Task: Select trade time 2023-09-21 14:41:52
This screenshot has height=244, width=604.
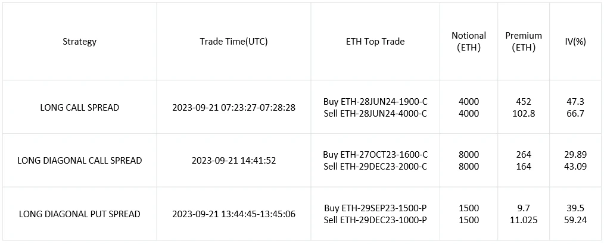Action: coord(233,161)
